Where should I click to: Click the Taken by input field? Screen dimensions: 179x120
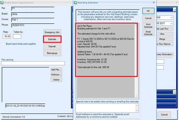(x=17, y=36)
